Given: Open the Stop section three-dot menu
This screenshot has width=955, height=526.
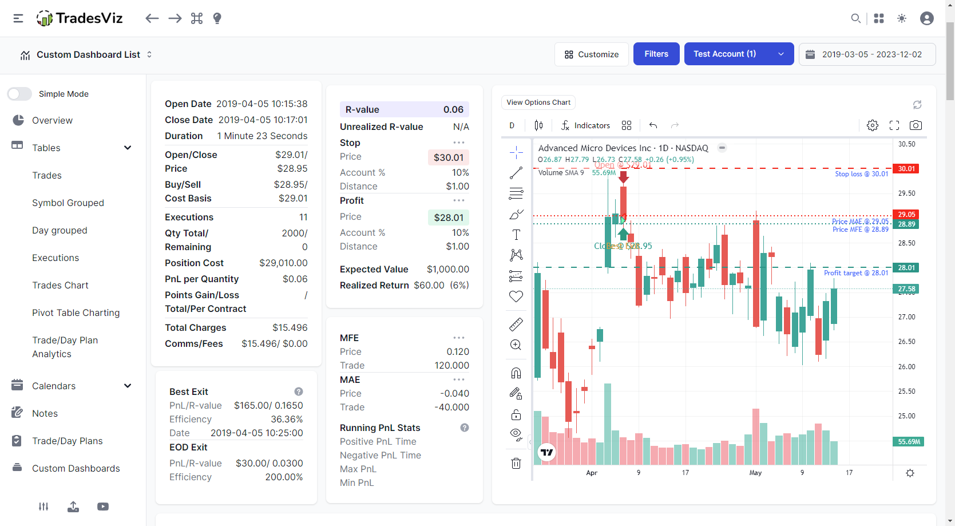Looking at the screenshot, I should click(459, 143).
